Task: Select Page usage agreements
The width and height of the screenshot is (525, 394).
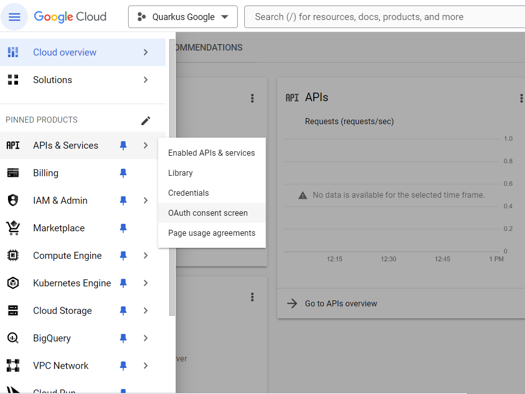Action: [x=212, y=233]
